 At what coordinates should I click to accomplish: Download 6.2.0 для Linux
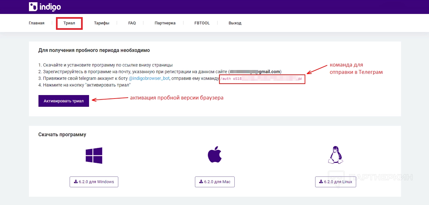(x=336, y=182)
